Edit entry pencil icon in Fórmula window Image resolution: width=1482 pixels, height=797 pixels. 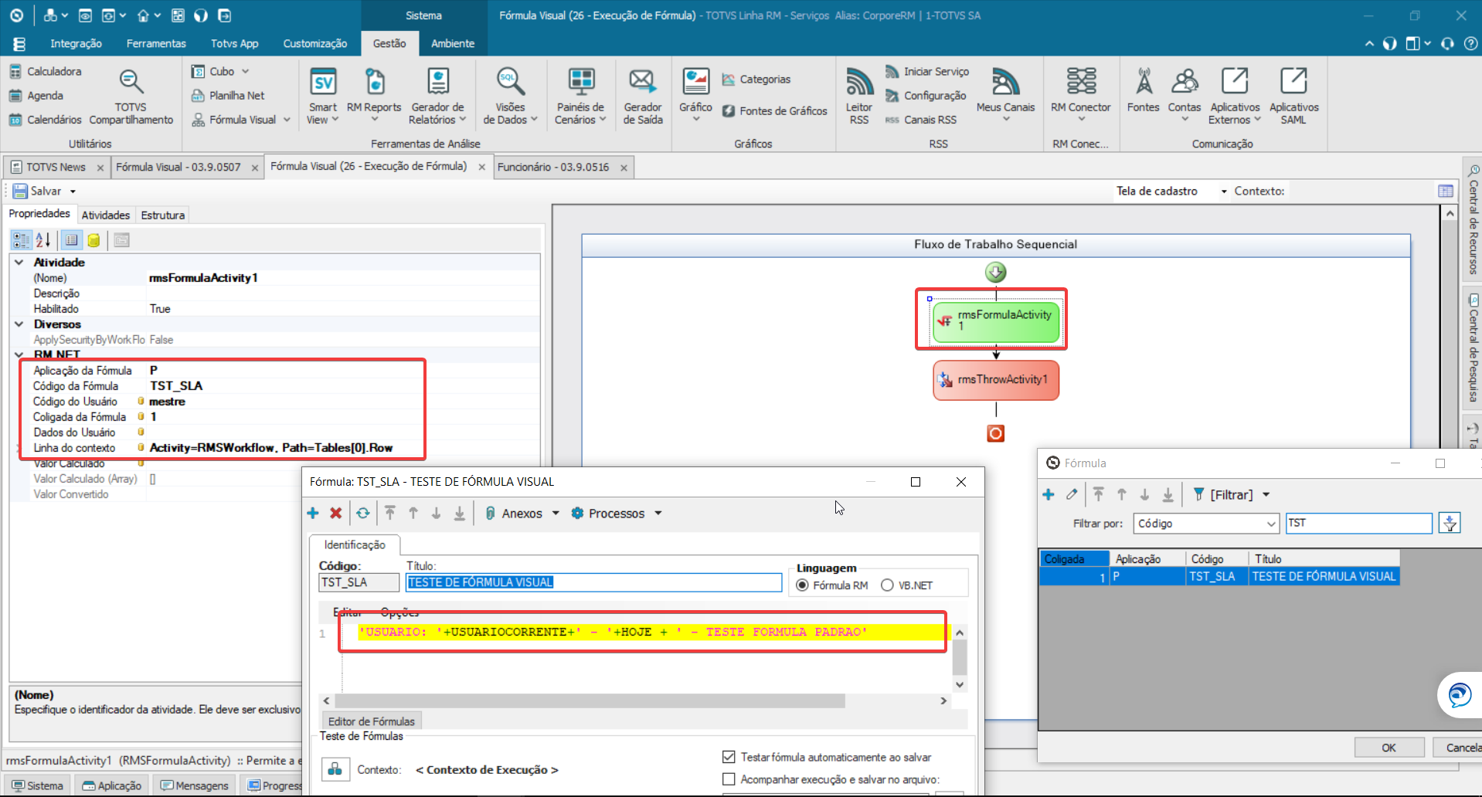point(1072,494)
